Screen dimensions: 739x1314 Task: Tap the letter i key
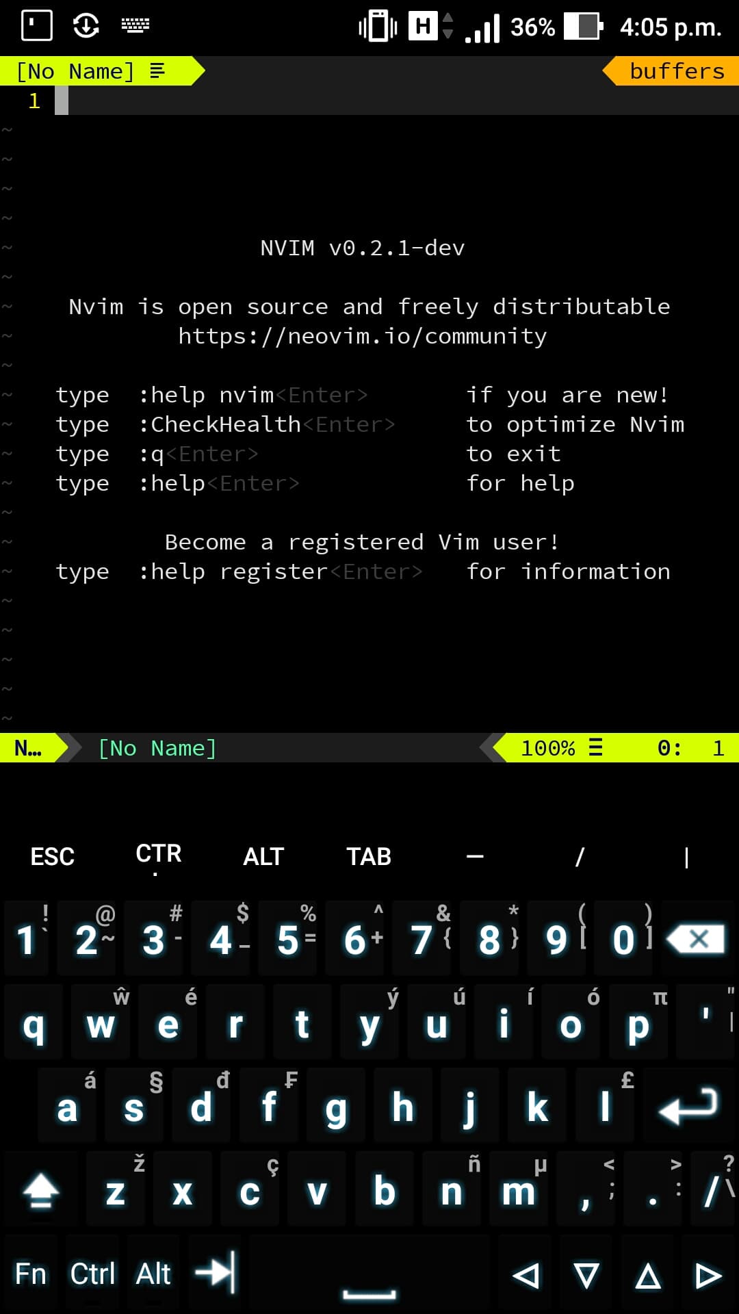[x=504, y=1022]
